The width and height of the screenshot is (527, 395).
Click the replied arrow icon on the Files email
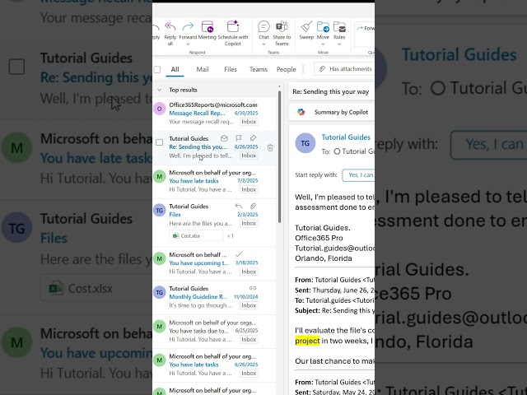[x=239, y=206]
